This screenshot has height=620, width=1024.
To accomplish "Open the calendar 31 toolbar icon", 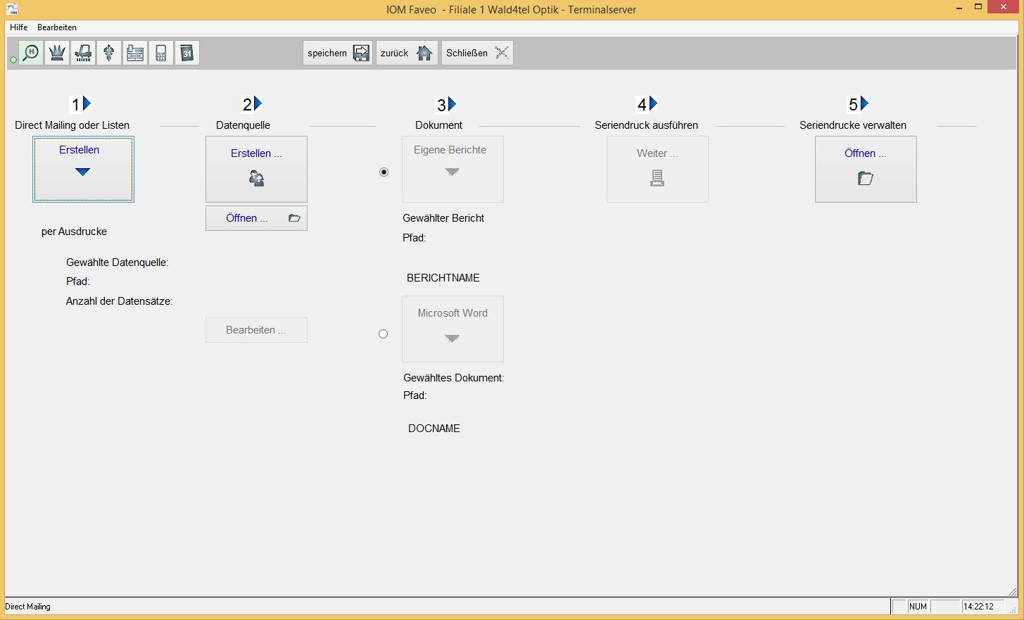I will [187, 53].
